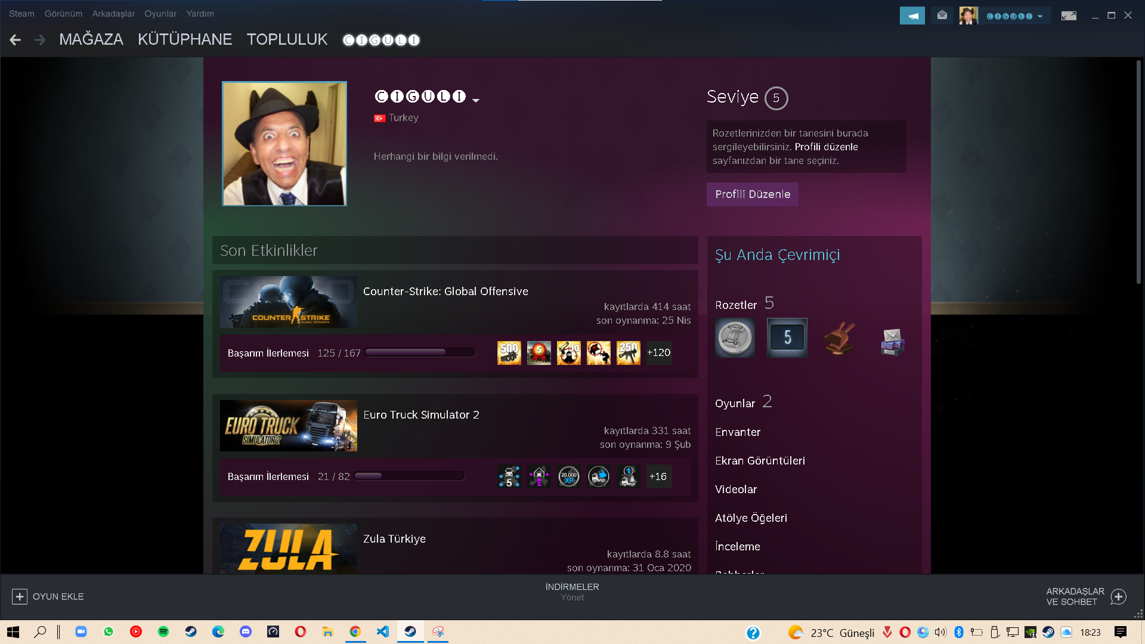Screen dimensions: 1145x644
Task: Open Atölye Öğeleri link
Action: (751, 518)
